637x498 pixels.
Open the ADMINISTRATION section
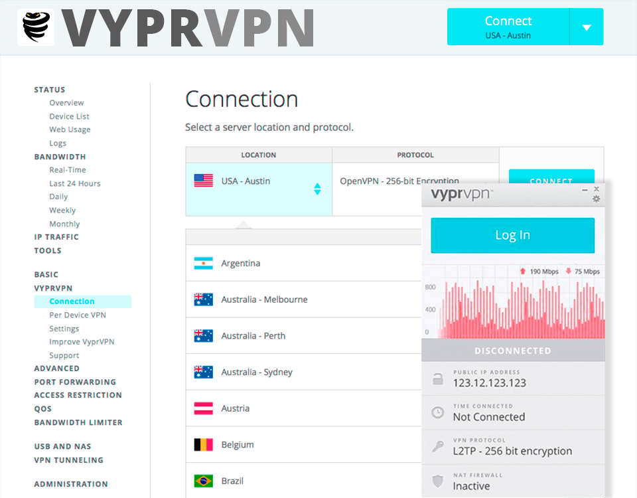coord(71,484)
